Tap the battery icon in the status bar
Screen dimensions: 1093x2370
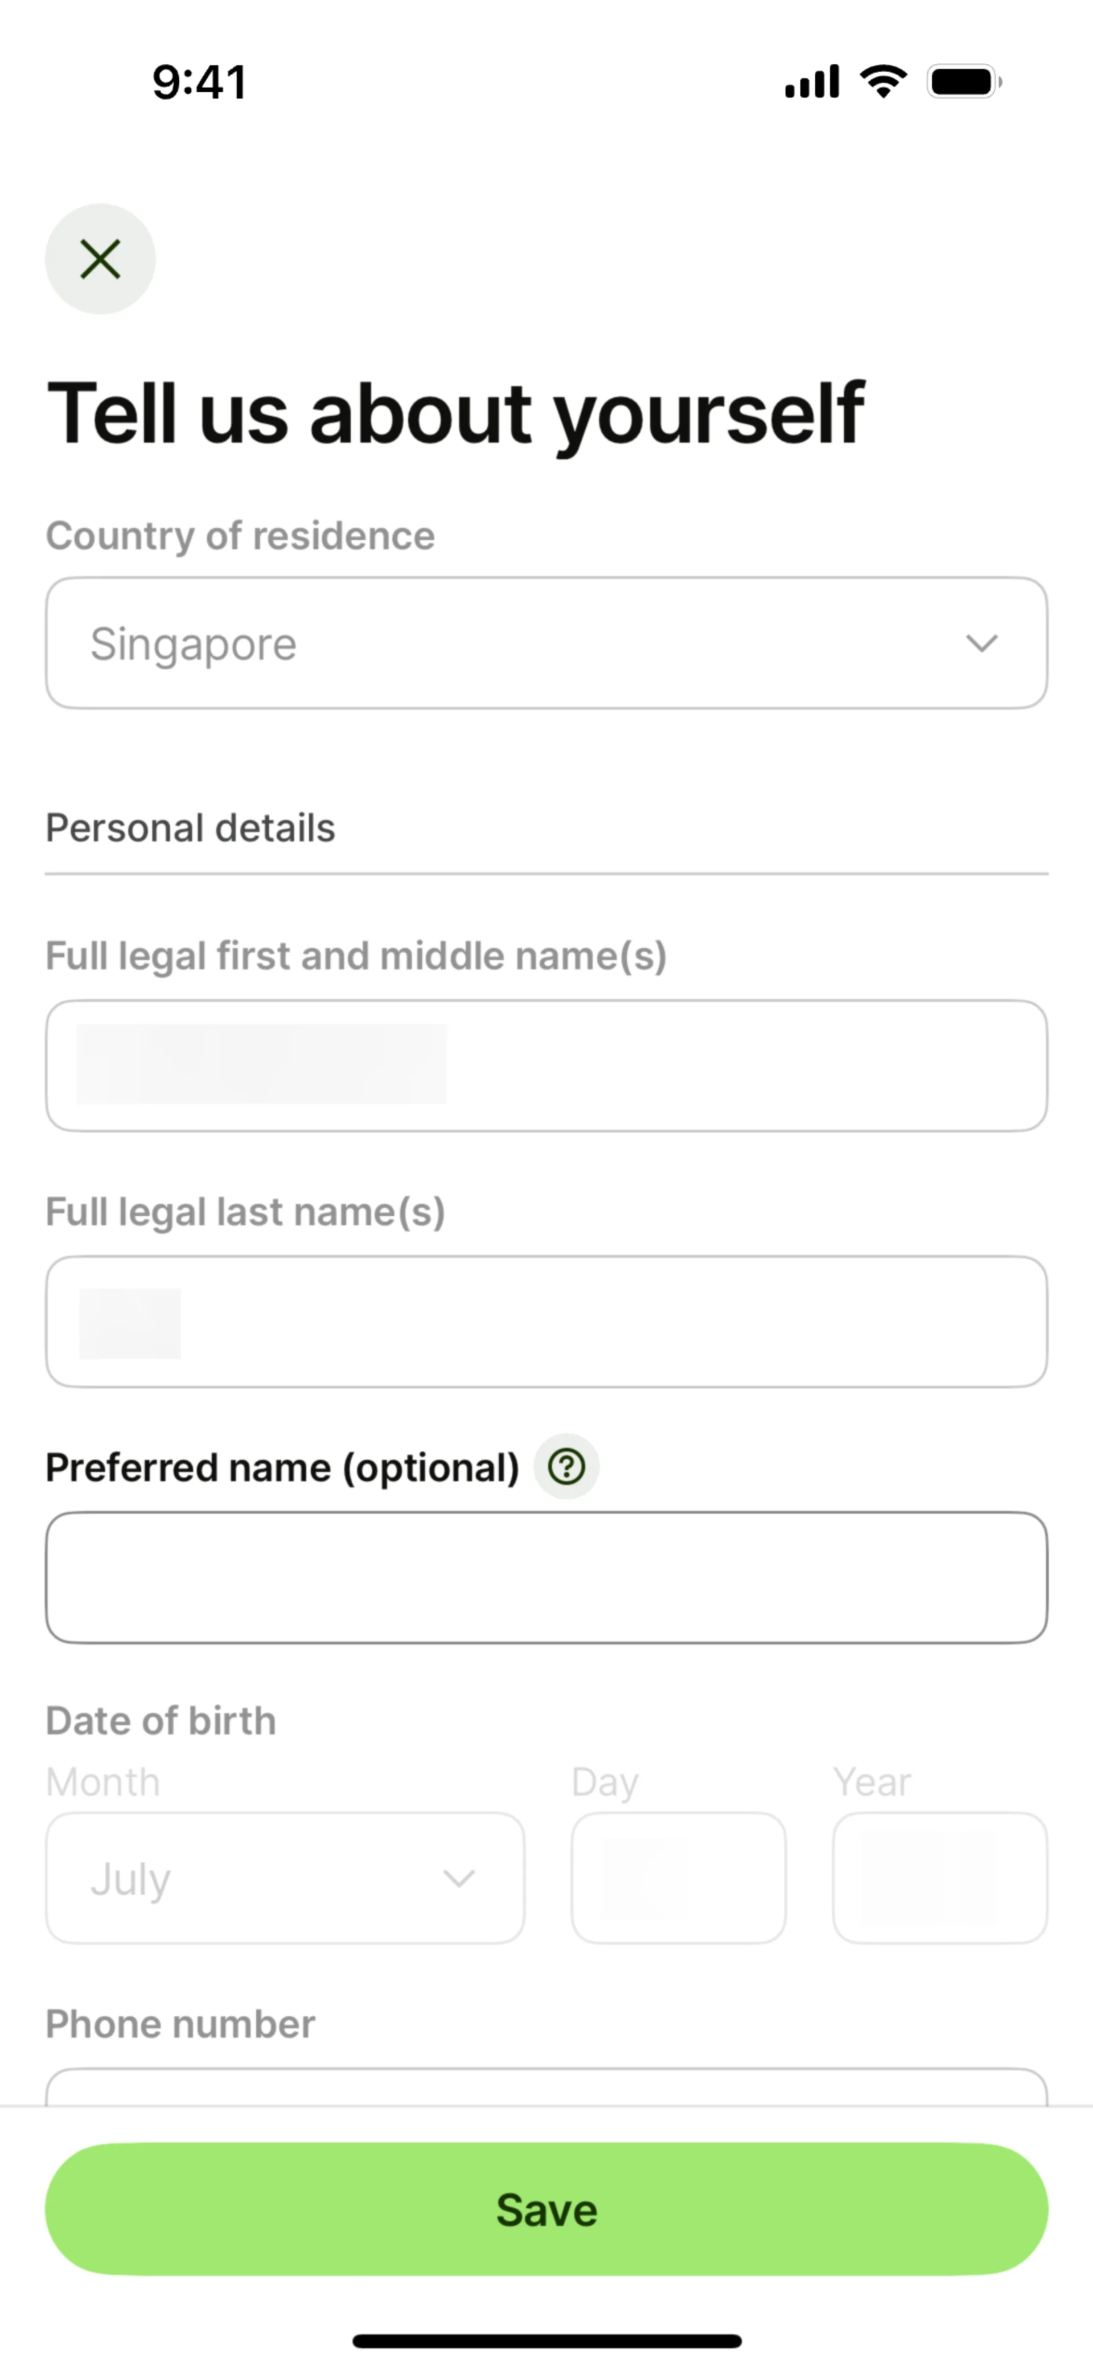(x=963, y=82)
